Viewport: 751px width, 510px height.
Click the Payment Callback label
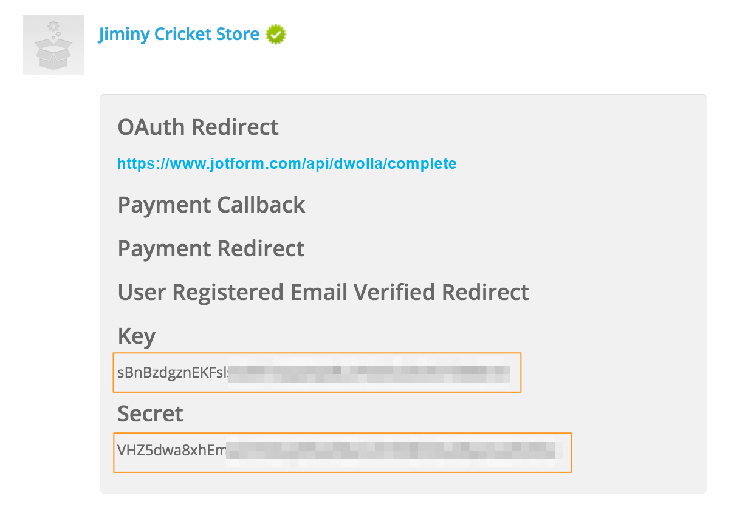click(x=211, y=205)
